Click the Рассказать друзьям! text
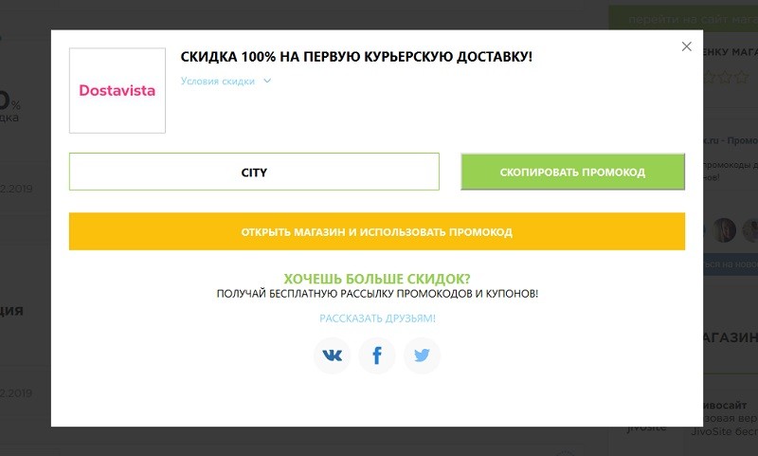This screenshot has height=456, width=758. [x=377, y=319]
